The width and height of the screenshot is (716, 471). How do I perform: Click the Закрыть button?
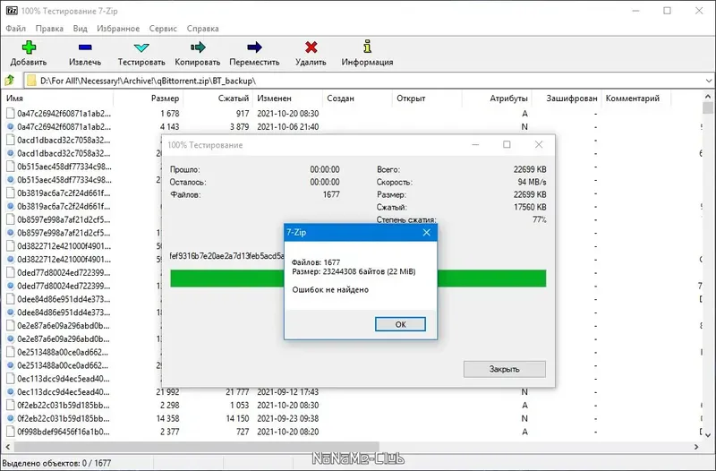(505, 369)
